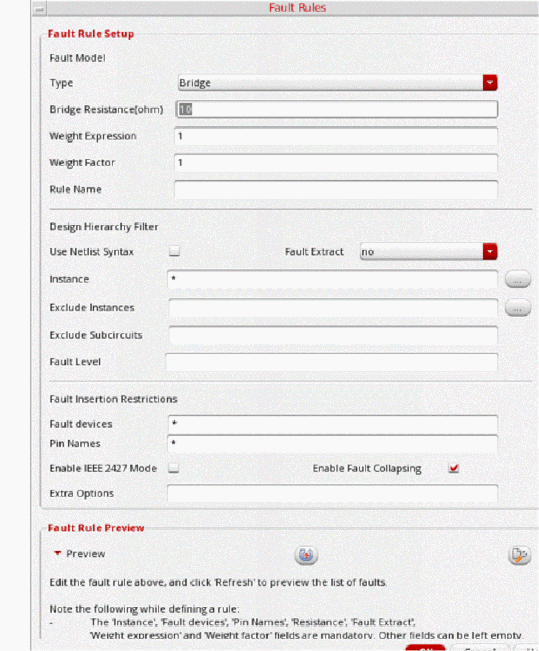Image resolution: width=539 pixels, height=651 pixels.
Task: Click the Fault Insertion Restrictions label
Action: (113, 399)
